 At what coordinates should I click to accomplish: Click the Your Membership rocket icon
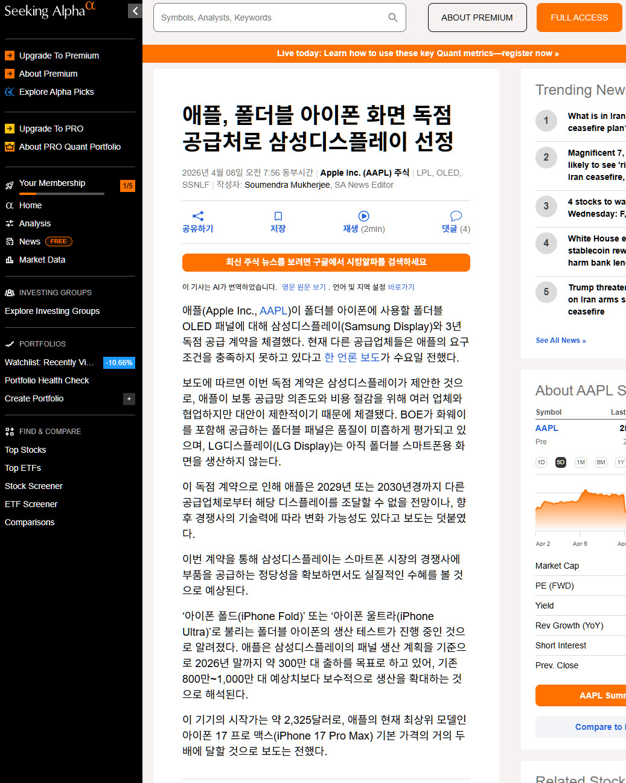(x=10, y=185)
